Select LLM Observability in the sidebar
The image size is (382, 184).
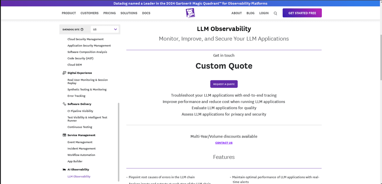point(79,176)
